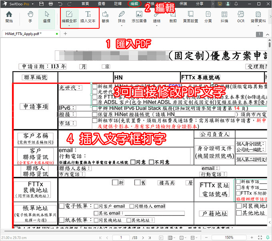Click the previous view back arrow icon
272x241 pixels.
tap(161, 237)
